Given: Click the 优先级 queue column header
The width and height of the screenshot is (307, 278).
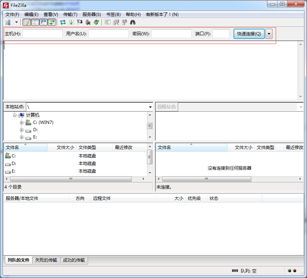Looking at the screenshot, I should 196,198.
